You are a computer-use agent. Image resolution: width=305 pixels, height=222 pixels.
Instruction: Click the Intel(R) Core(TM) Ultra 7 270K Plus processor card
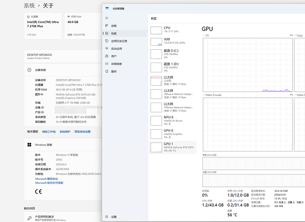tap(43, 26)
